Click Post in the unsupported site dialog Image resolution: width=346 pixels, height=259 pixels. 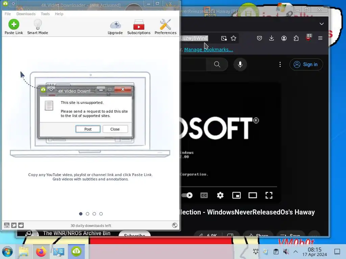click(88, 129)
